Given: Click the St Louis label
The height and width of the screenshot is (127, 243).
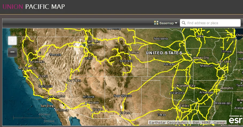Looking at the screenshot, I should (x=226, y=61).
